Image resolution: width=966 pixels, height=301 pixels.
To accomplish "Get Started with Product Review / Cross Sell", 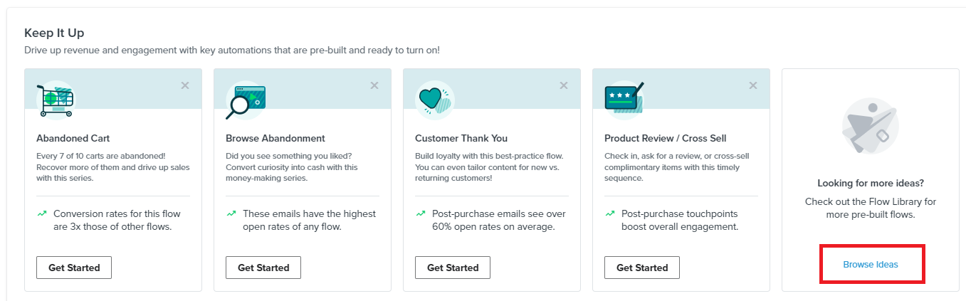I will [642, 268].
